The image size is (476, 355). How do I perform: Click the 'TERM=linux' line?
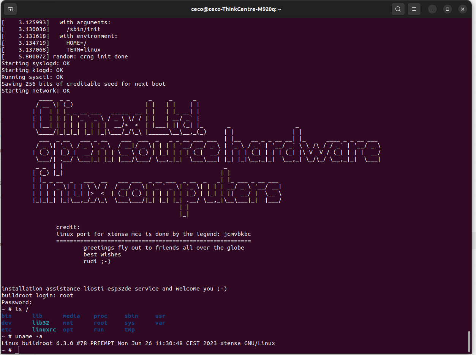[51, 50]
